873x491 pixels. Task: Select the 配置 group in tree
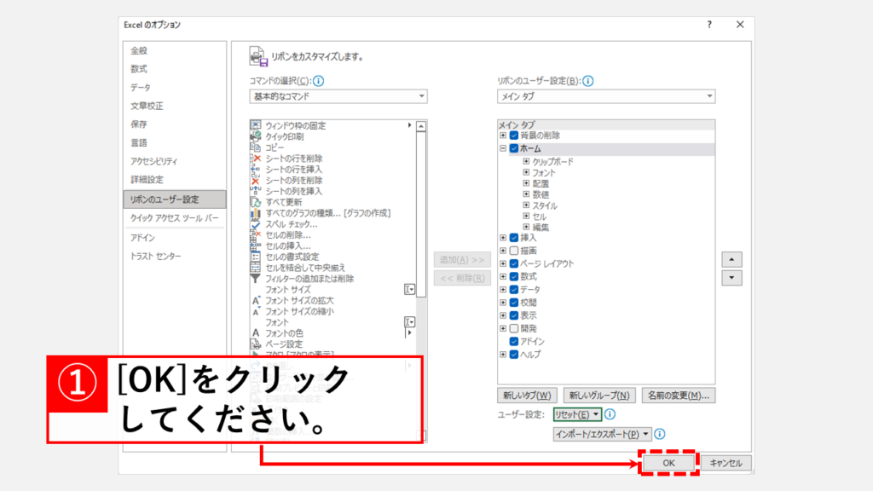click(x=541, y=184)
